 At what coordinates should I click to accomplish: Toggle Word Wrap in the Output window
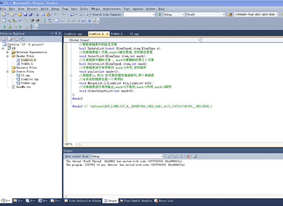coord(195,156)
